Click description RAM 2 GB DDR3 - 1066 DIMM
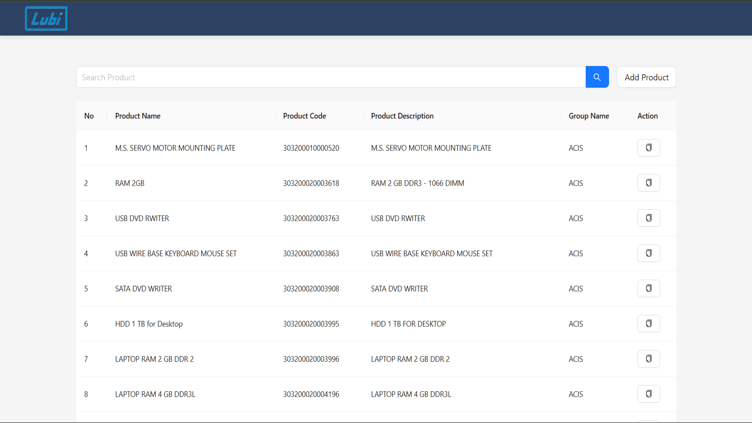 417,183
